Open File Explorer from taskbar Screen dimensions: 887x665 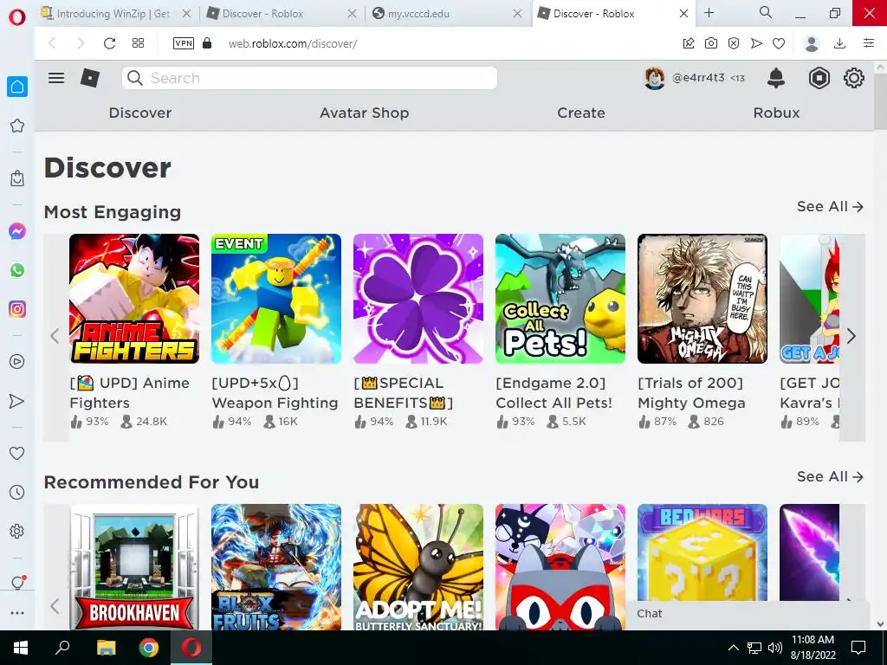coord(106,648)
